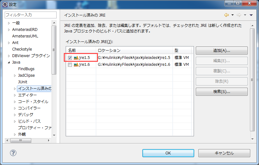Click the help question mark icon
Viewport: 259px width, 165px height.
pyautogui.click(x=13, y=153)
